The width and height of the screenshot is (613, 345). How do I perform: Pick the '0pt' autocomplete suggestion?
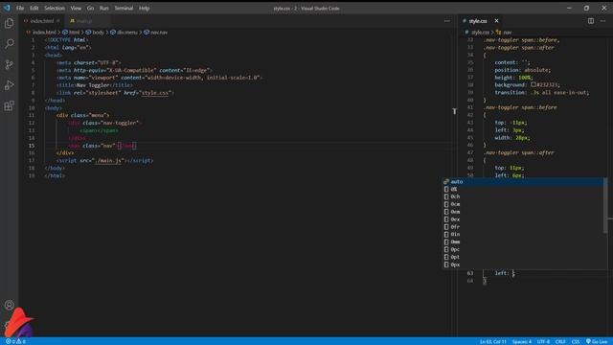(x=523, y=258)
